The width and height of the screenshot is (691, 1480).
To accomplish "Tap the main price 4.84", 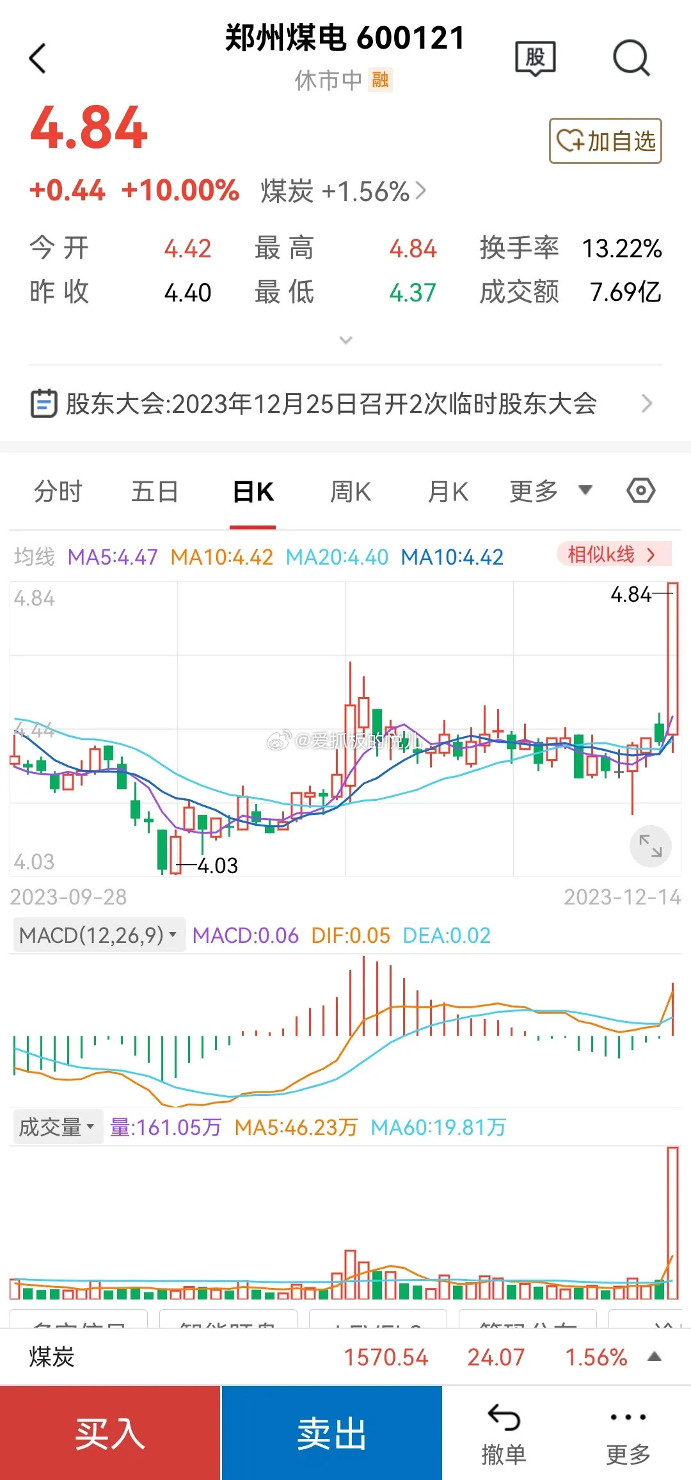I will point(89,128).
